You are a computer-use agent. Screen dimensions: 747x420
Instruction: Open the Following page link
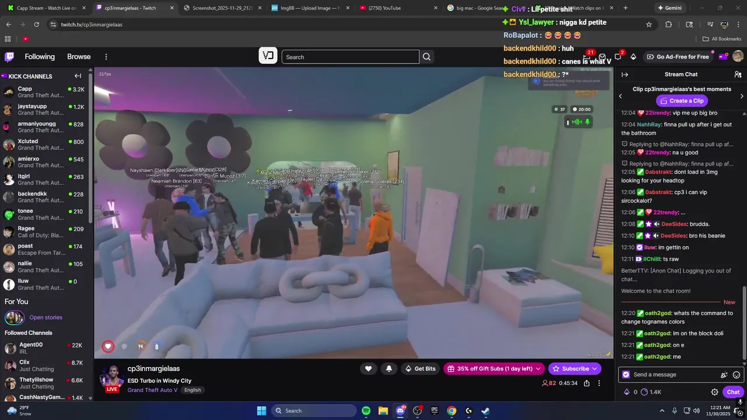tap(40, 57)
